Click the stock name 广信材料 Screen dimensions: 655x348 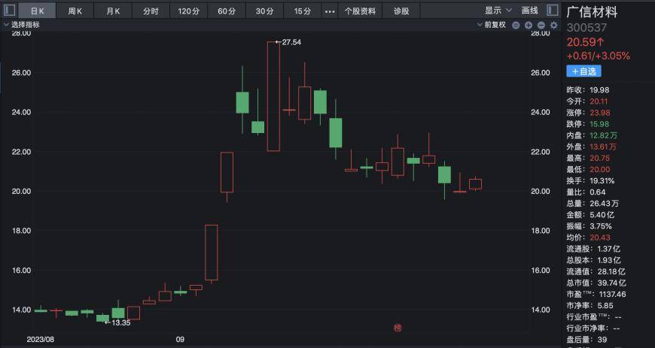592,12
